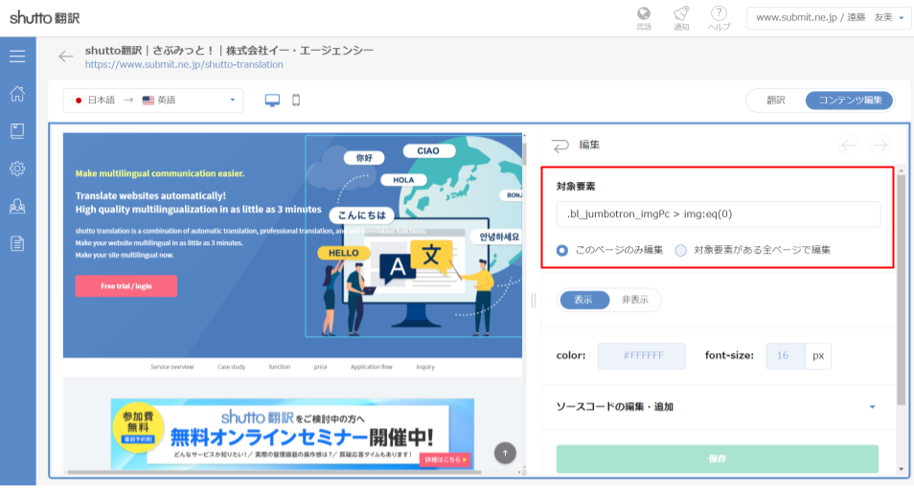Open the help (ヘルプ) icon
This screenshot has height=495, width=914.
pos(719,18)
